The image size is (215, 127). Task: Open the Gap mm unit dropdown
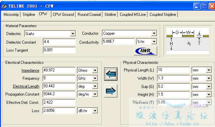209,87
